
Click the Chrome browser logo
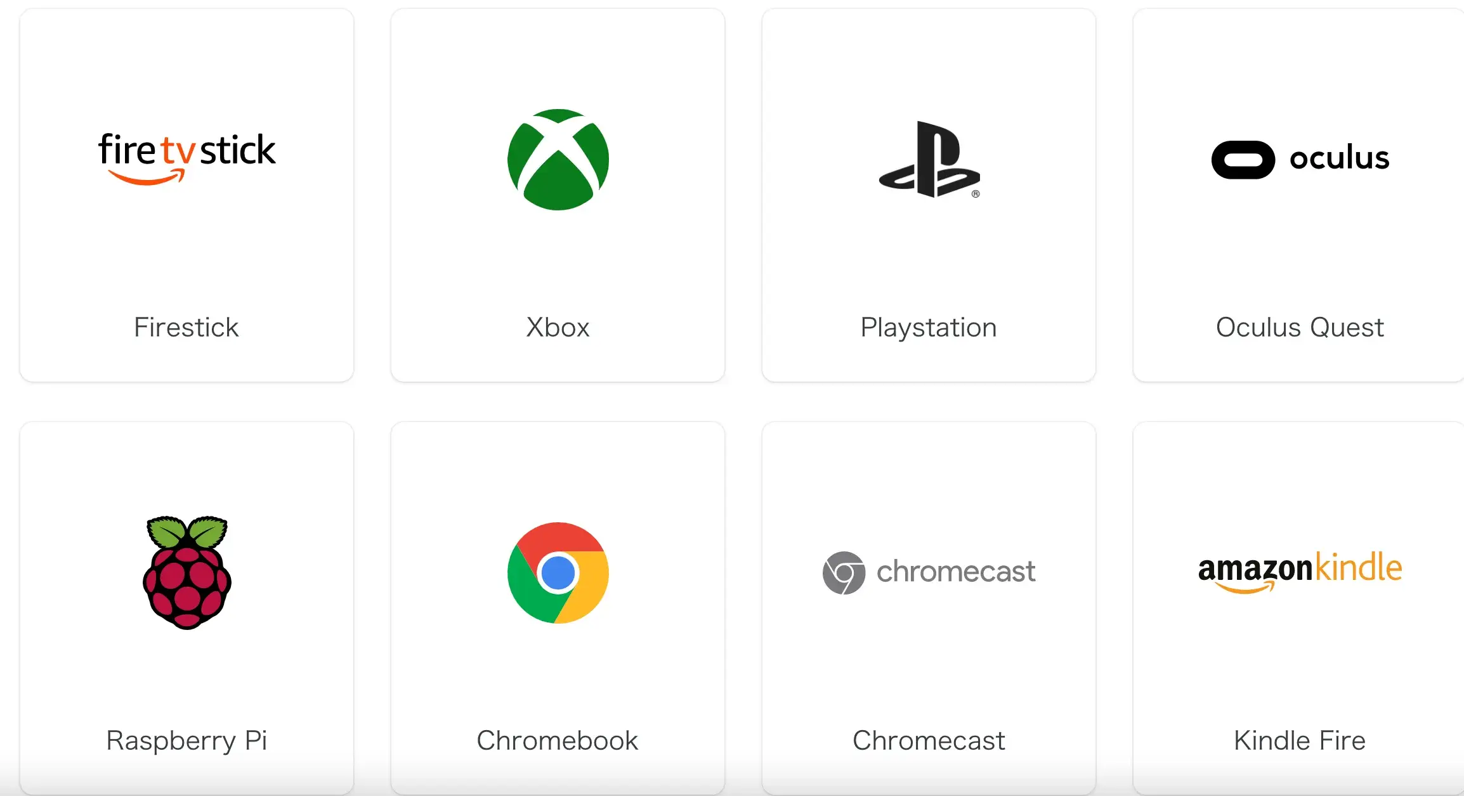coord(558,573)
